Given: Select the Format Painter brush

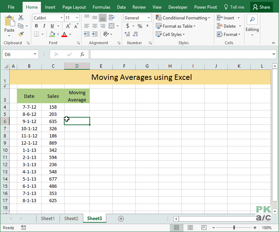Looking at the screenshot, I should [21, 34].
